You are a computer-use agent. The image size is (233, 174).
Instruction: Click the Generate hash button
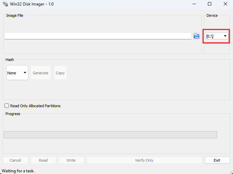[41, 73]
